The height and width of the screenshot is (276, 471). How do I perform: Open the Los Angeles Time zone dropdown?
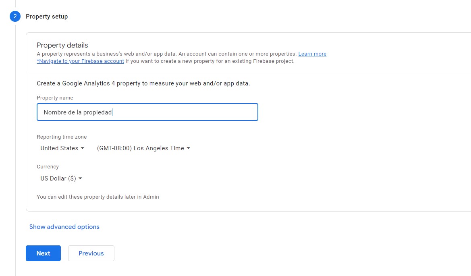[x=143, y=148]
